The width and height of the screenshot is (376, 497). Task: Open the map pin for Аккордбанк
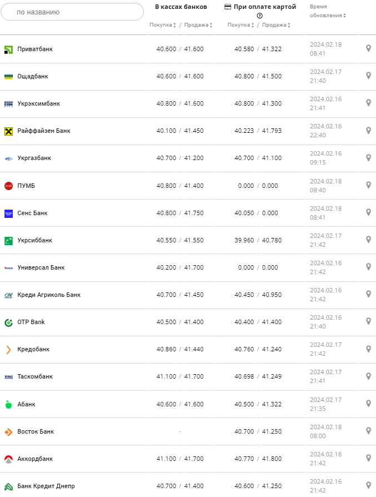368,458
